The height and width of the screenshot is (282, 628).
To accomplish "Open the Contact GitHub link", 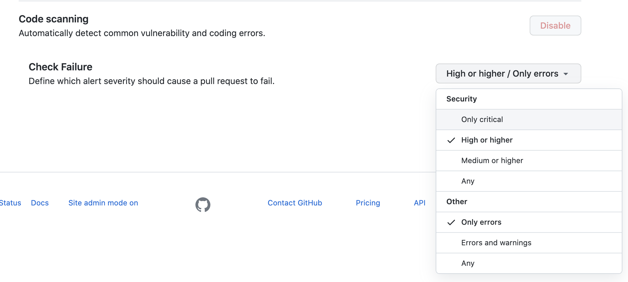I will 294,203.
